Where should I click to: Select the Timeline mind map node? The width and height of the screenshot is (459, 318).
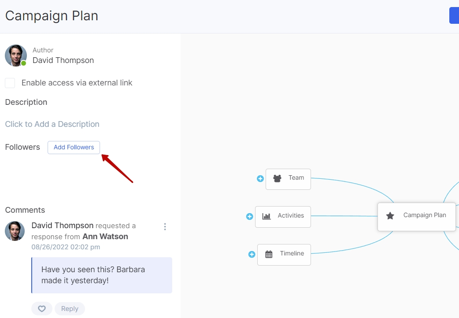pyautogui.click(x=284, y=255)
